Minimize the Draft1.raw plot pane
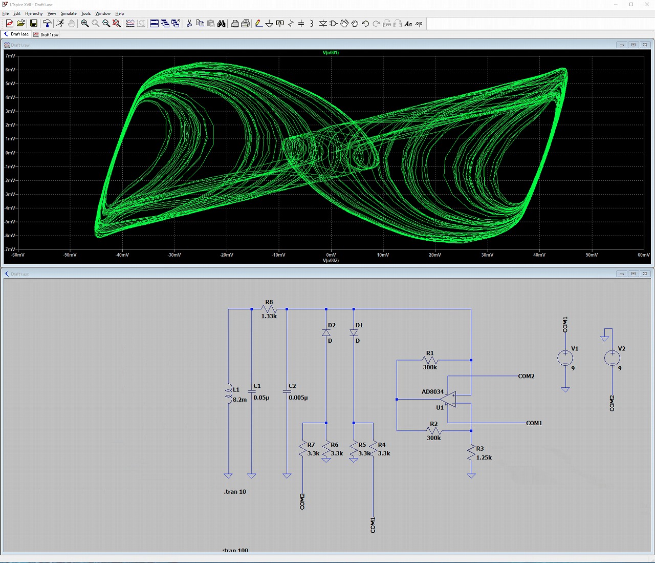 pyautogui.click(x=622, y=45)
